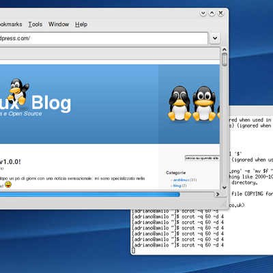Click the last scrot command line in the terminal
The height and width of the screenshot is (273, 273).
pos(178,245)
